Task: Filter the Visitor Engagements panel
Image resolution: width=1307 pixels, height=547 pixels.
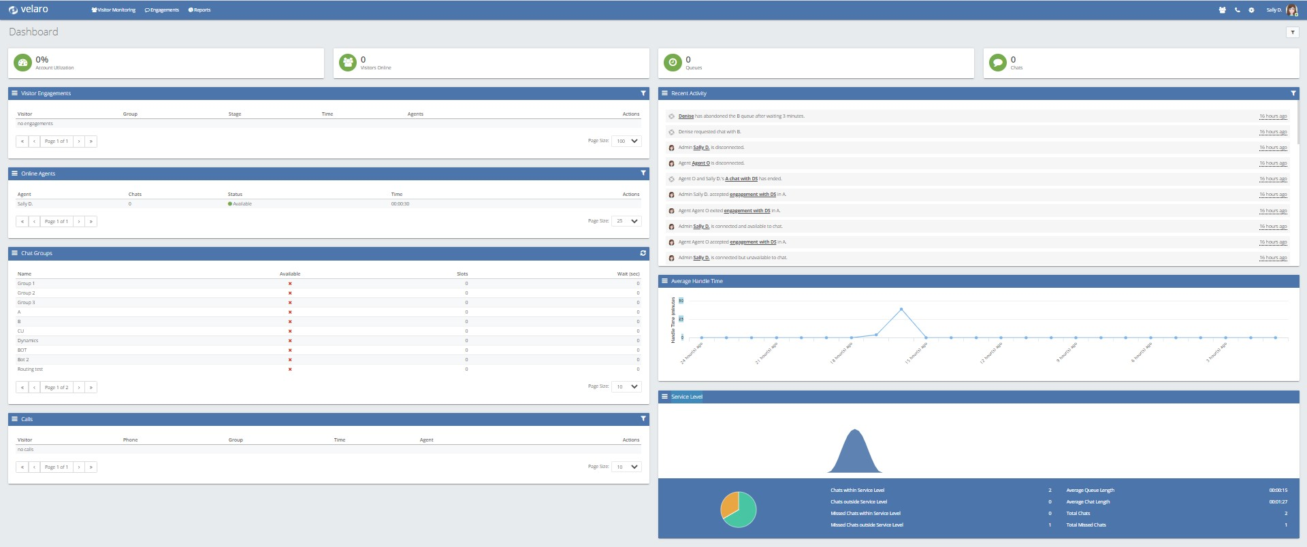Action: tap(643, 93)
